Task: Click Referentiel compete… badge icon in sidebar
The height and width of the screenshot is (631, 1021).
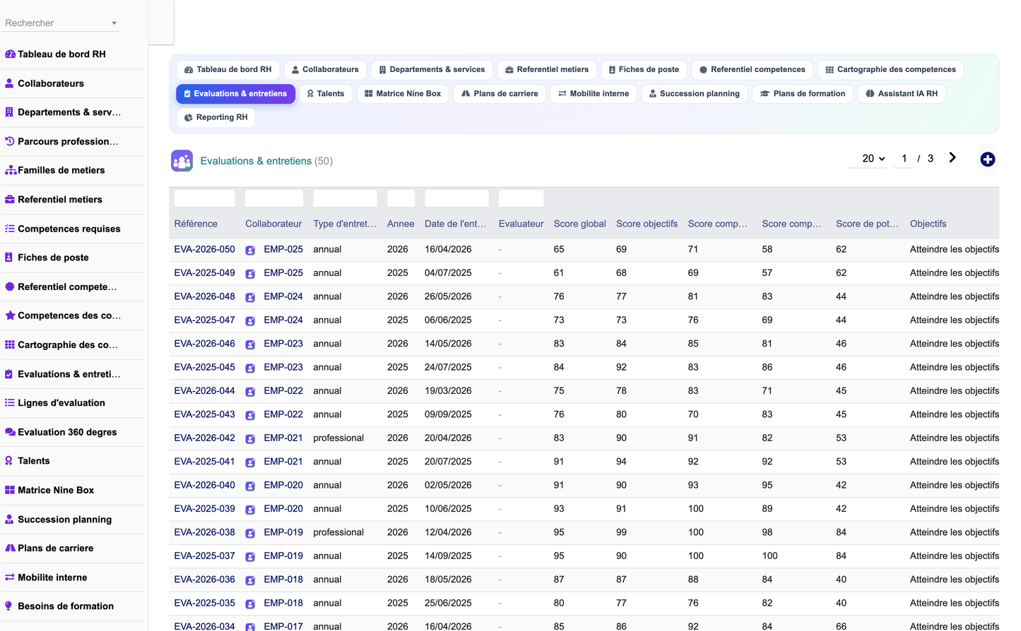Action: point(10,287)
